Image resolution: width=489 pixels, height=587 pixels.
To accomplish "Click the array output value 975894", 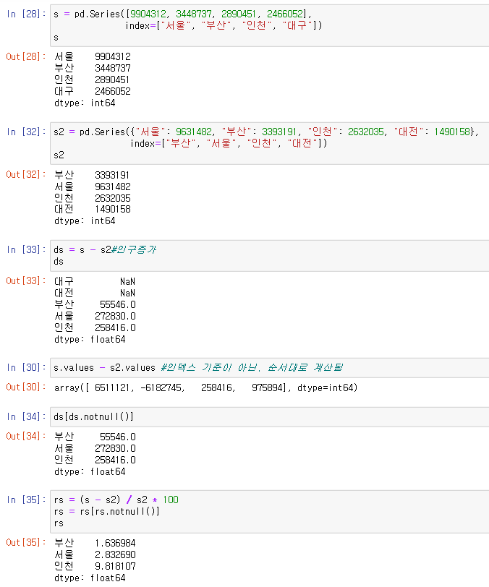I will pyautogui.click(x=268, y=387).
